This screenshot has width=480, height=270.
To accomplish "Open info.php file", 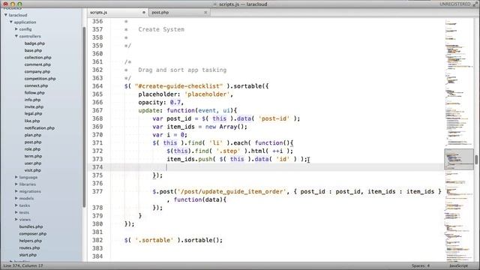I will coord(32,100).
